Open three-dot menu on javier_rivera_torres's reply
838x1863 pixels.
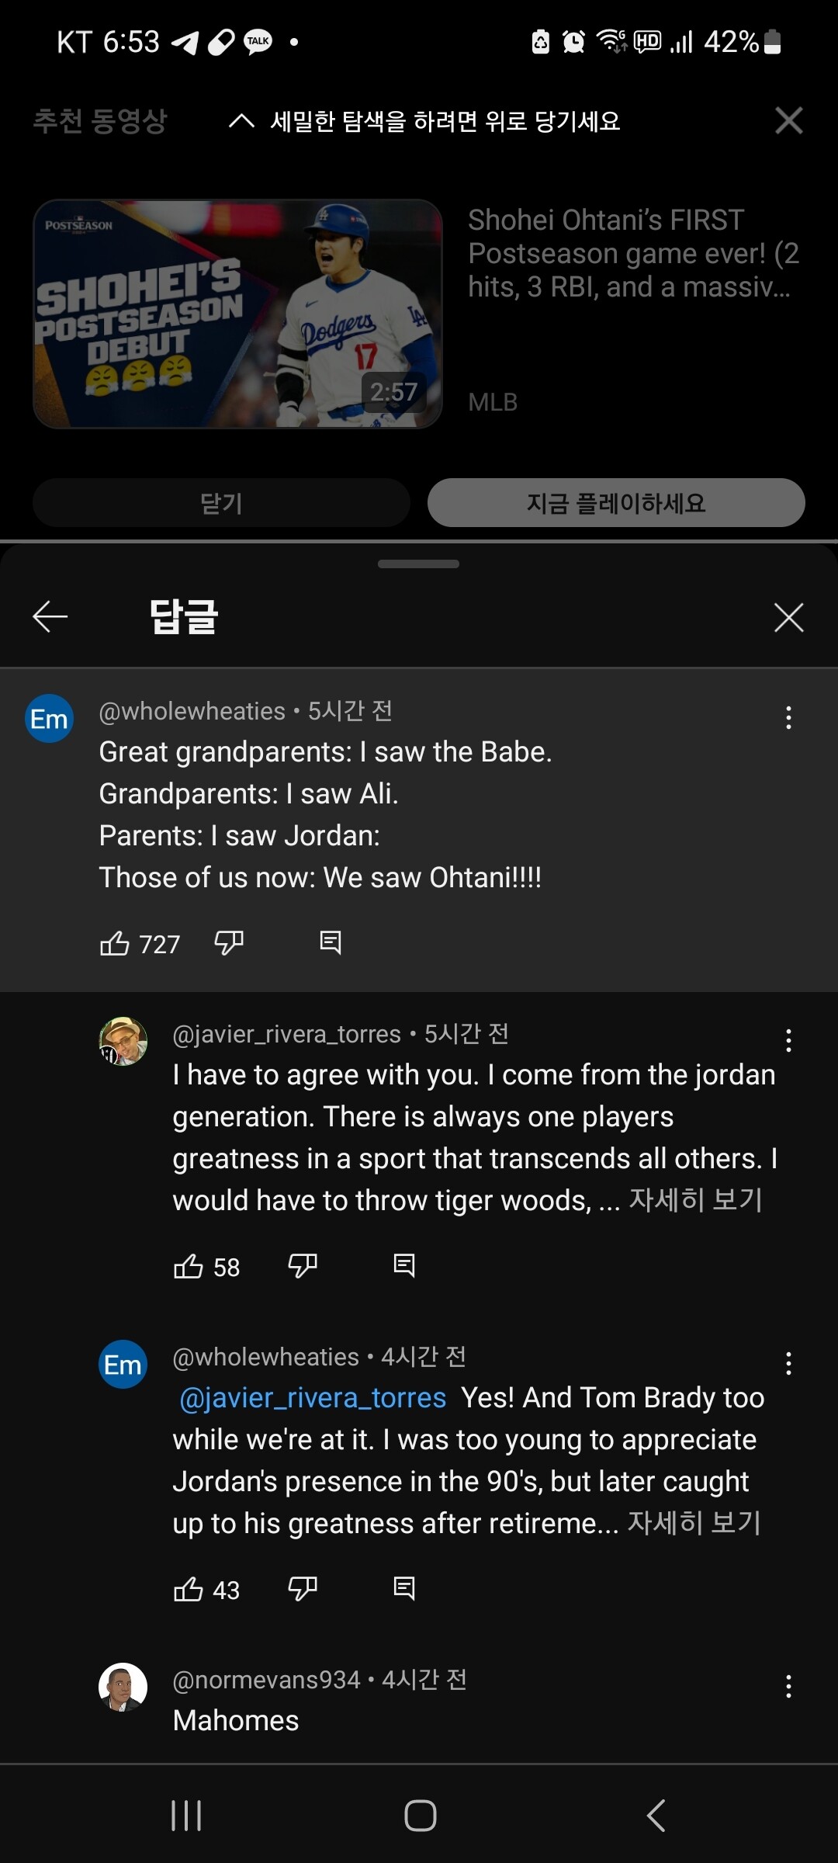[x=788, y=1040]
